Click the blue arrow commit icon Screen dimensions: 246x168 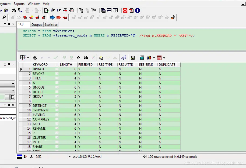(52, 17)
